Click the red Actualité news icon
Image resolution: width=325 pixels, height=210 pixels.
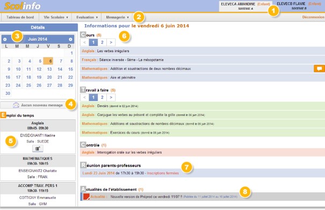point(86,197)
